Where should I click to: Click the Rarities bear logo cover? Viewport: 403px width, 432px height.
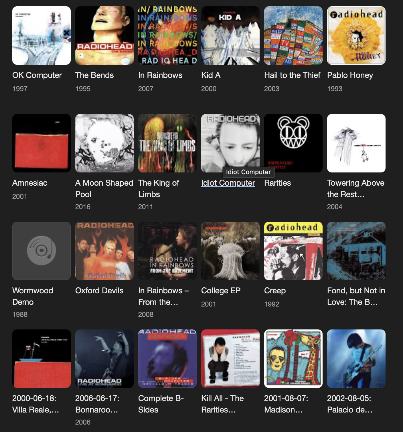pos(293,143)
